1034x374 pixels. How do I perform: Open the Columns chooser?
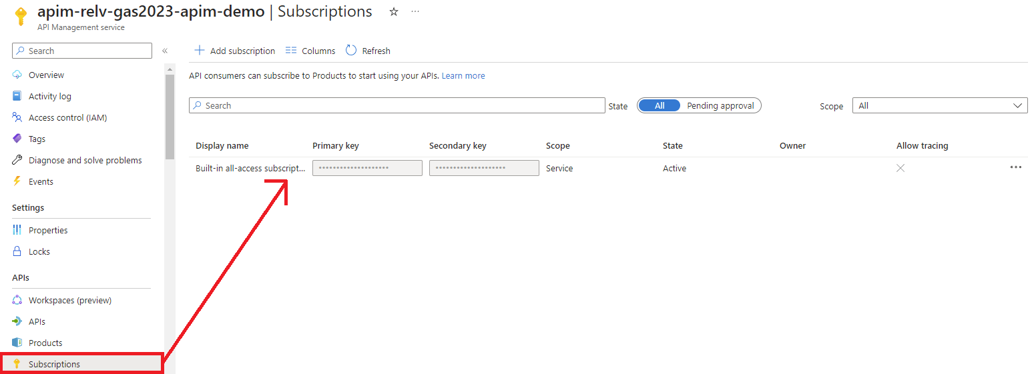click(x=310, y=51)
